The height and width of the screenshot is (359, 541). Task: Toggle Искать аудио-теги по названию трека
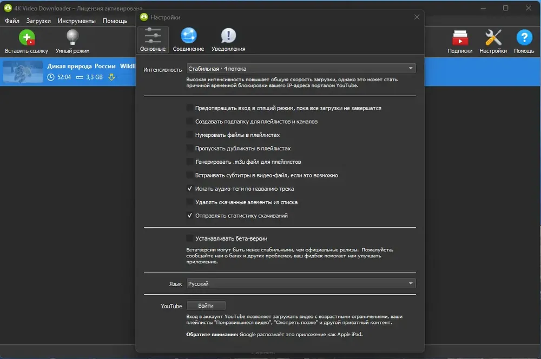[x=189, y=189]
